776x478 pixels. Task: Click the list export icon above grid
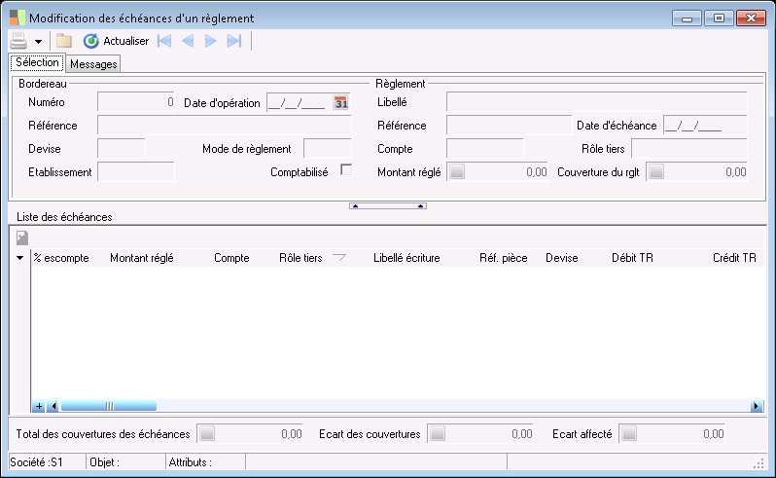click(x=22, y=239)
